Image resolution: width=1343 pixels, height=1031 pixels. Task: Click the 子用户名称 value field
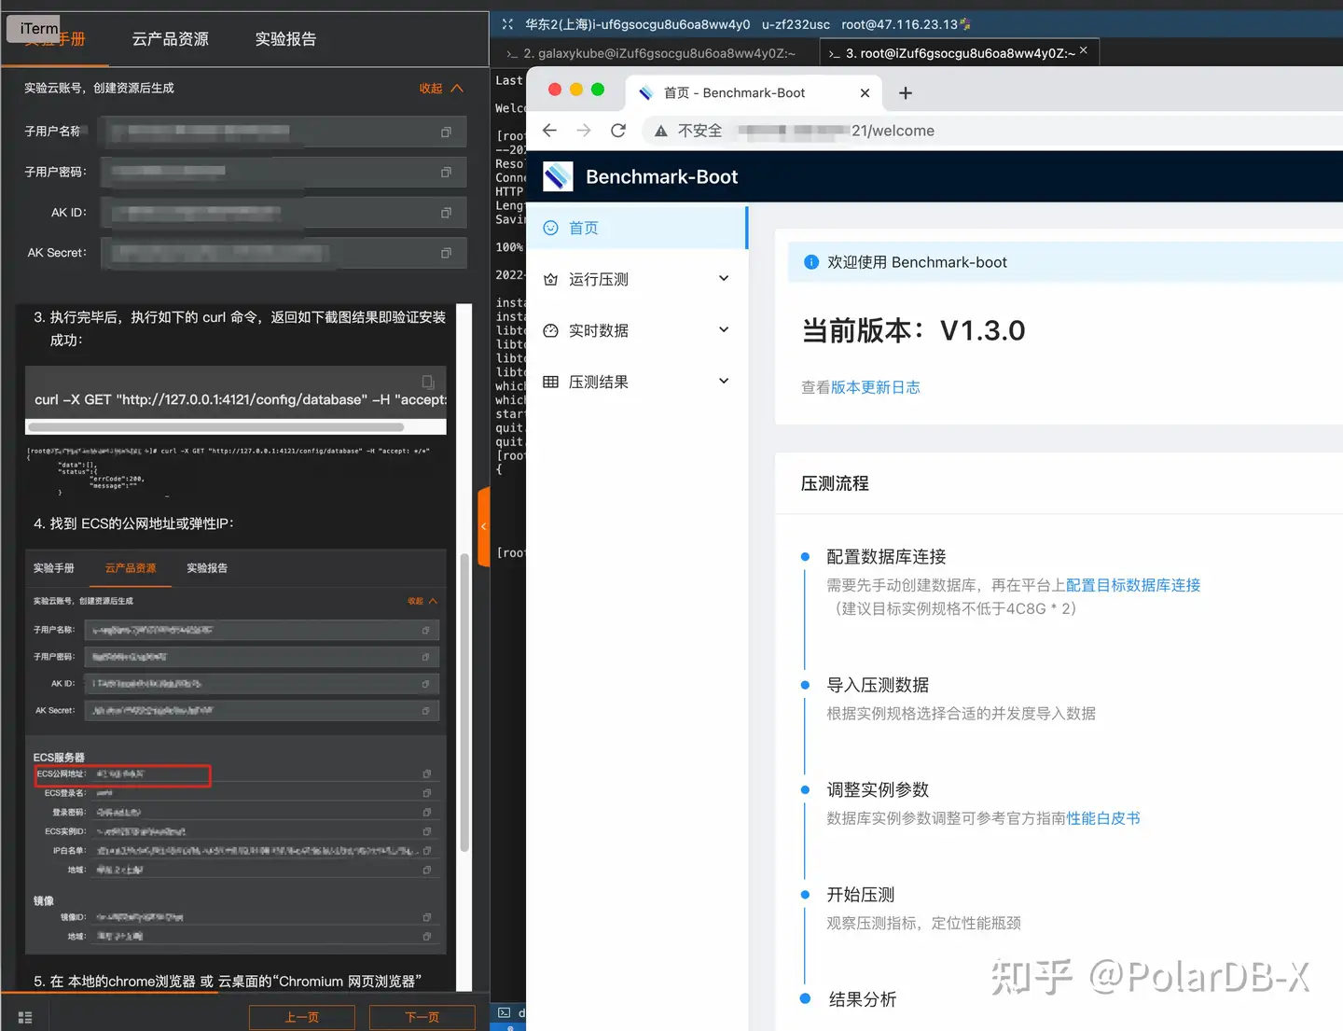coord(284,132)
